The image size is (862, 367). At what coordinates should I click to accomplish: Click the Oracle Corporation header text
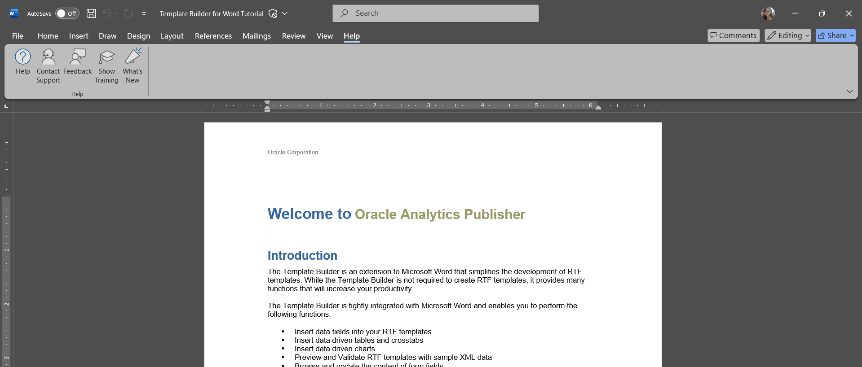tap(293, 153)
